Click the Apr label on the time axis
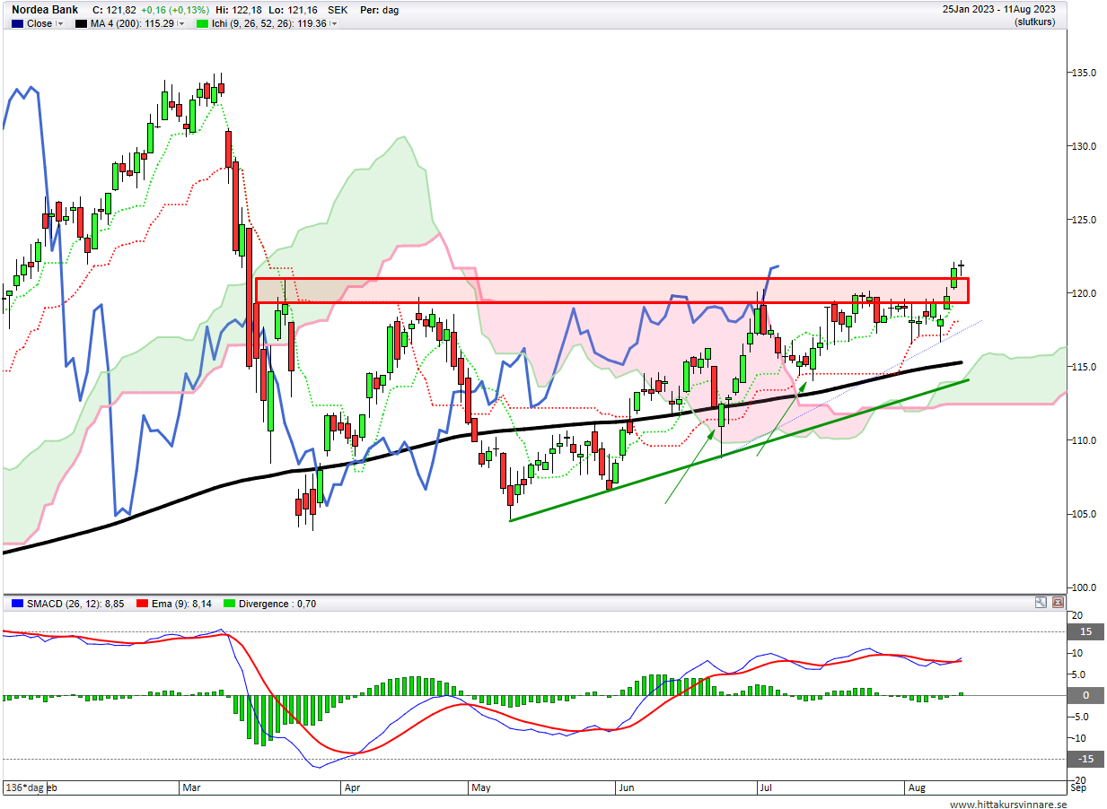1107x809 pixels. click(353, 787)
